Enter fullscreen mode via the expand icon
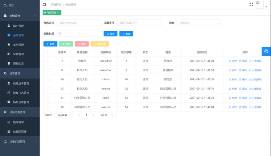The image size is (271, 156). coord(251,4)
